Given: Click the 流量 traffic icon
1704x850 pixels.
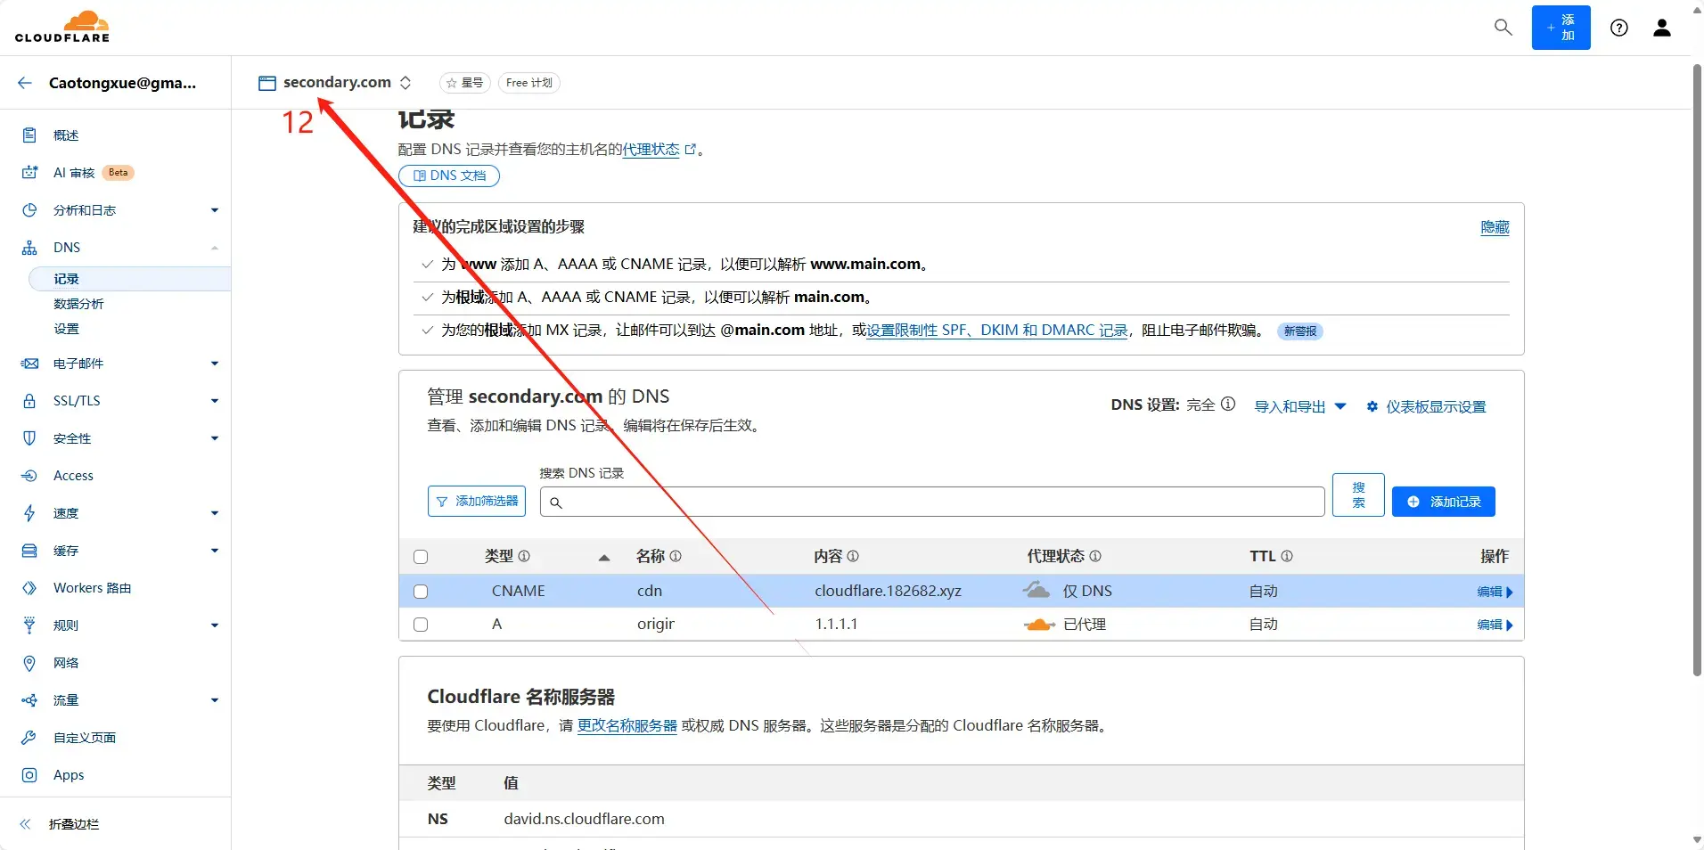Looking at the screenshot, I should (29, 700).
